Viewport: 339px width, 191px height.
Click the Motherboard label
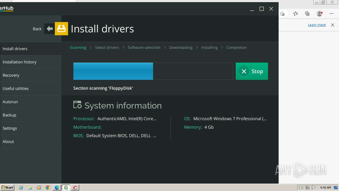(87, 127)
